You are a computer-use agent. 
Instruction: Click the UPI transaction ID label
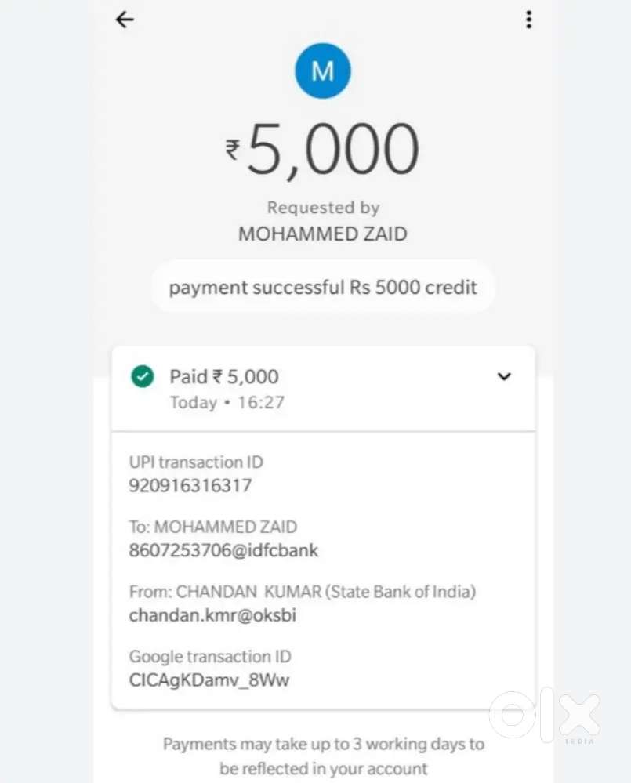pos(196,462)
